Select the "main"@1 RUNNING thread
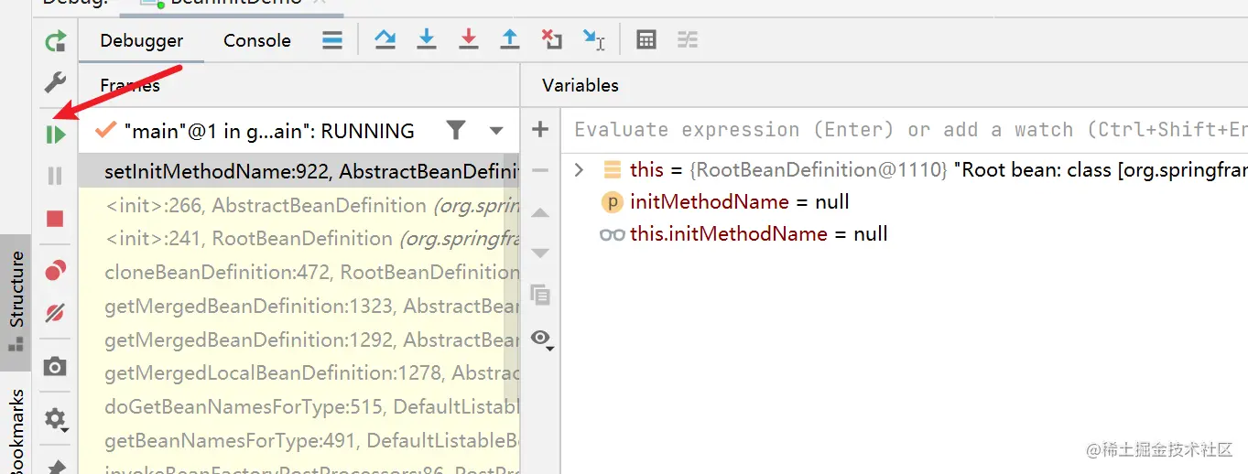The width and height of the screenshot is (1248, 474). click(269, 131)
